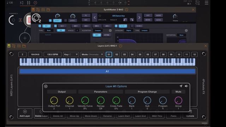
Task: Open the Mode: Chromatic dropdown
Action: [92, 54]
